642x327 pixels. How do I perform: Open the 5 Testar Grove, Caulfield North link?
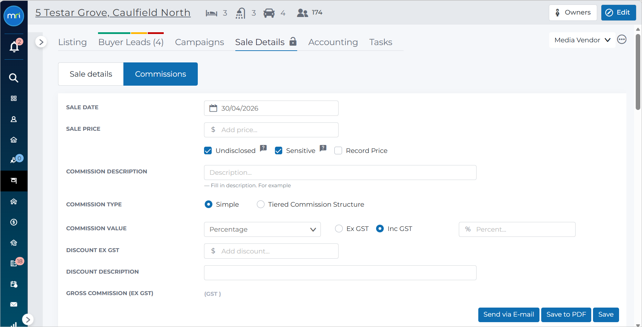[x=113, y=12]
